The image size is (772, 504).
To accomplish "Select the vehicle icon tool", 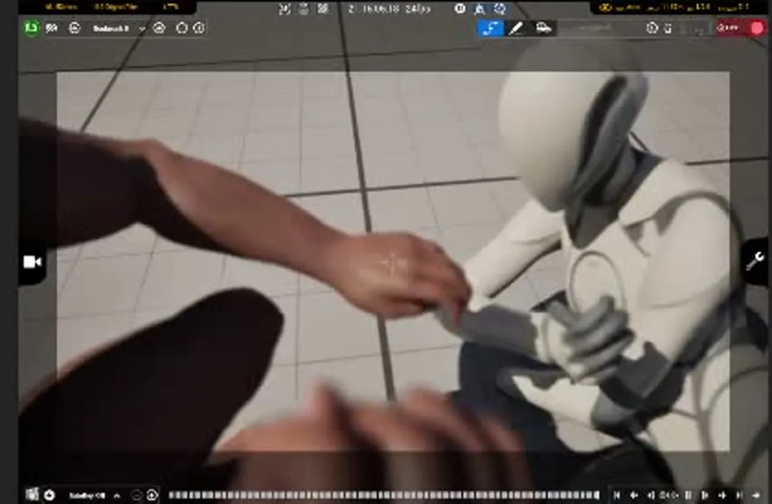I will [x=543, y=27].
